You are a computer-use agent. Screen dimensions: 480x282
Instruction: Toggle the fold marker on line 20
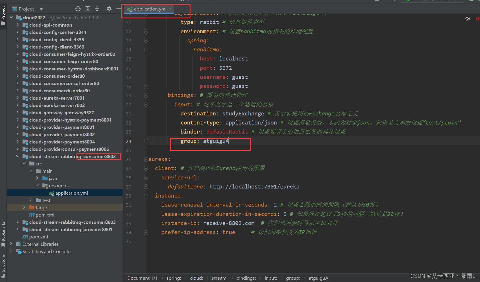click(x=146, y=104)
